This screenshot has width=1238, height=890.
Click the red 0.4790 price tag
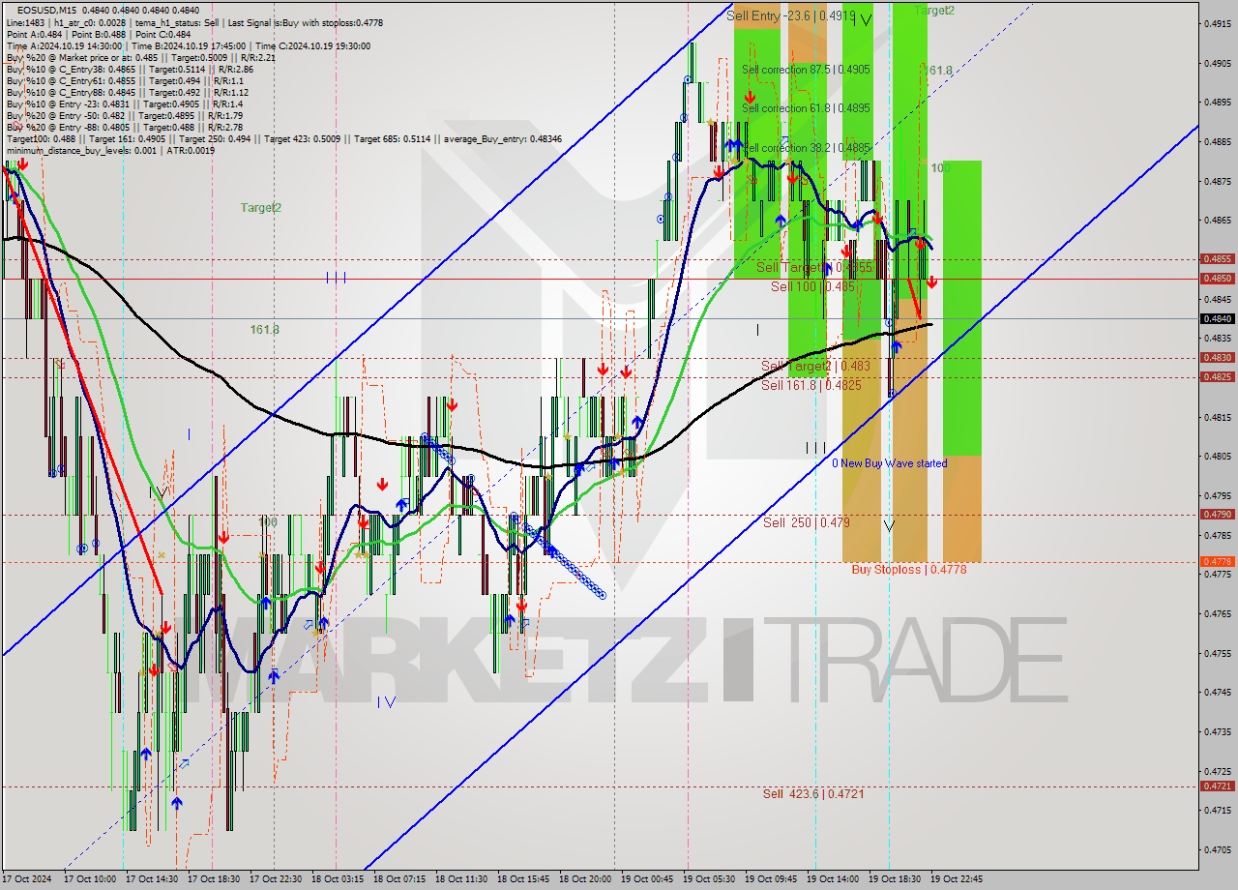point(1217,514)
